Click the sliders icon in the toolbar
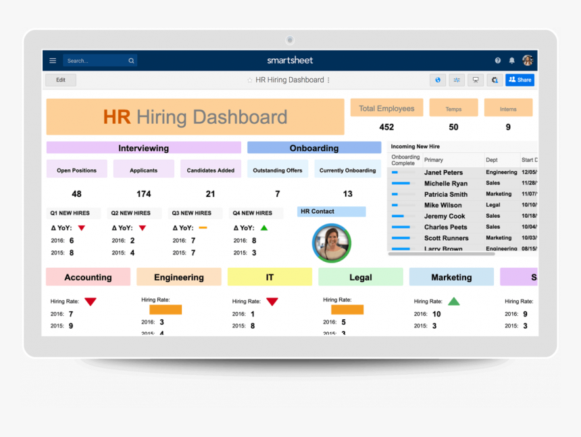The width and height of the screenshot is (581, 437). tap(457, 80)
